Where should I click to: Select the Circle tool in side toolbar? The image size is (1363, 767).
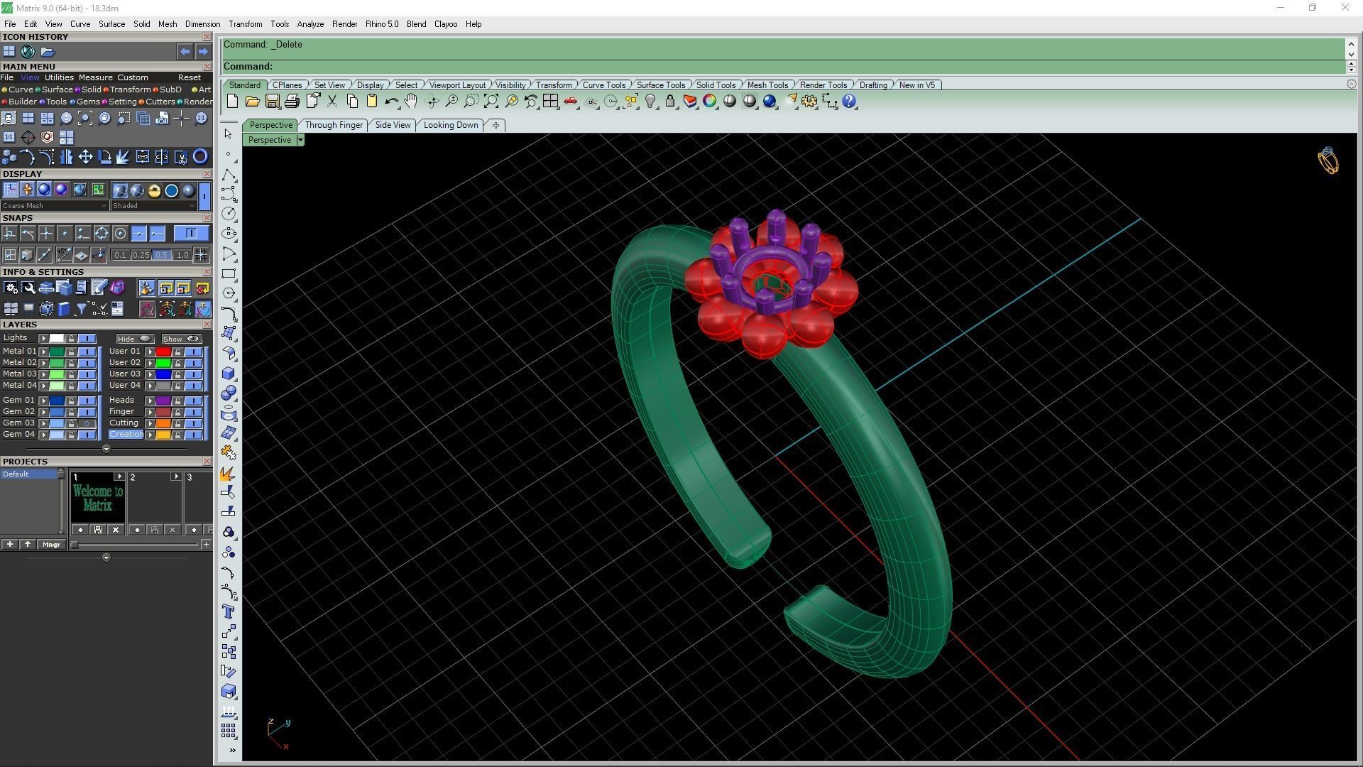229,214
